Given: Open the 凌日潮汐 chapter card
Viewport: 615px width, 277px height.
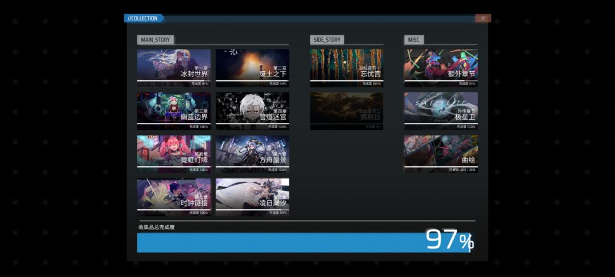Looking at the screenshot, I should click(x=252, y=197).
